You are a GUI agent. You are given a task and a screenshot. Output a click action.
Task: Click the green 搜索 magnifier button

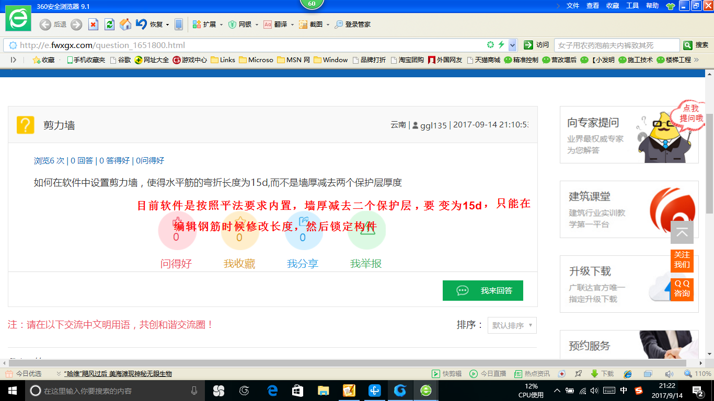pos(696,45)
